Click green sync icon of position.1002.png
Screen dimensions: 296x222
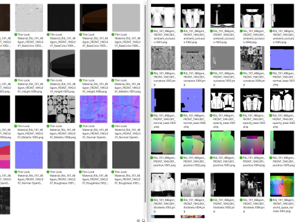[182, 158]
